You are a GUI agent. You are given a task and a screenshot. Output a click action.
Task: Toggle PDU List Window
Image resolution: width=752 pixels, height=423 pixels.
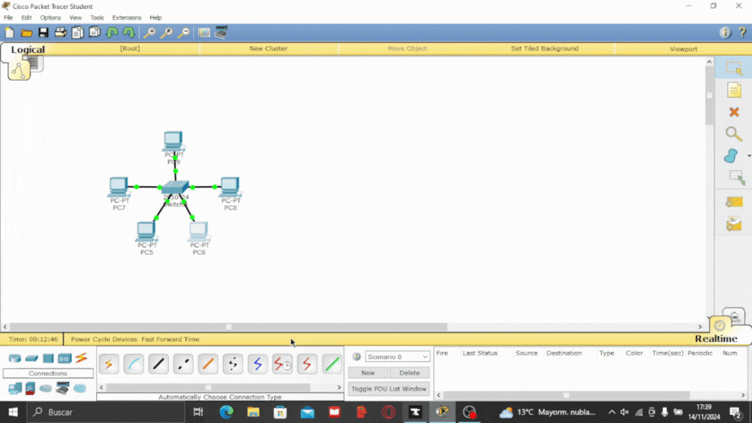tap(388, 389)
